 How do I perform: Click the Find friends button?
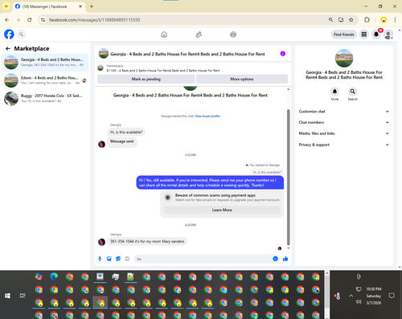coord(344,35)
